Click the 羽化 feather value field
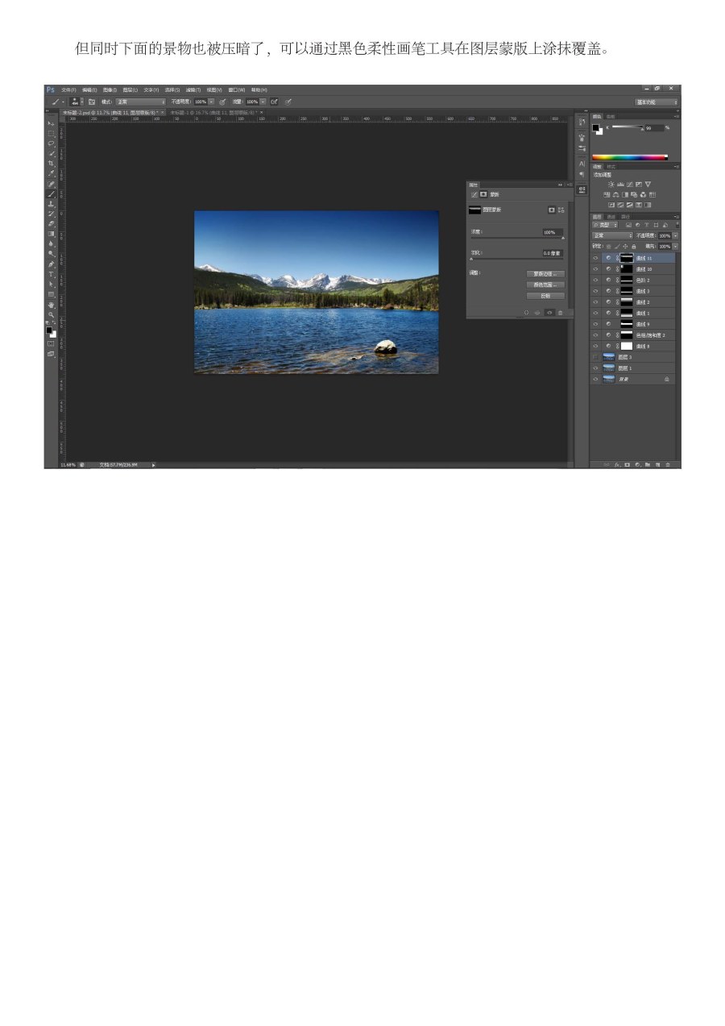This screenshot has height=1026, width=725. (553, 253)
